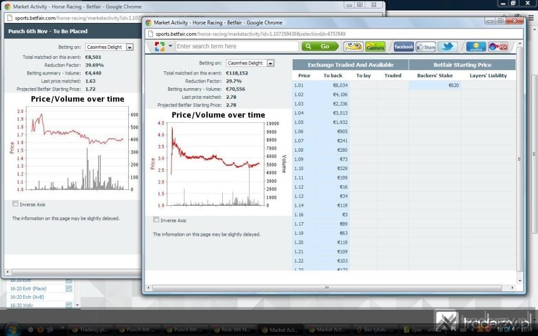Open the '16:30 Wolv' race link
The height and width of the screenshot is (336, 538).
pyautogui.click(x=21, y=305)
